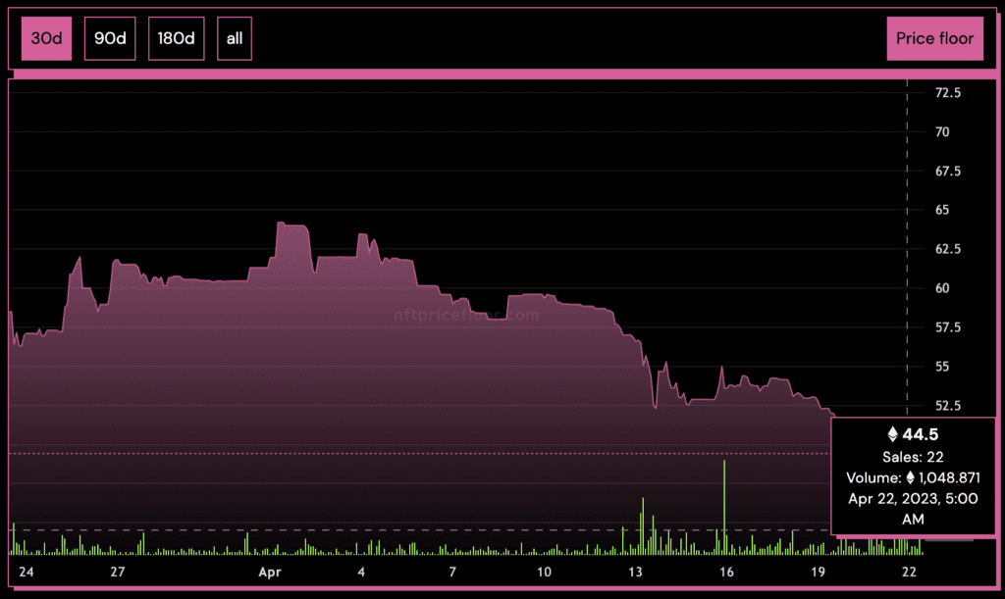The height and width of the screenshot is (599, 1005).
Task: Click the 70 y-axis label
Action: pos(942,131)
